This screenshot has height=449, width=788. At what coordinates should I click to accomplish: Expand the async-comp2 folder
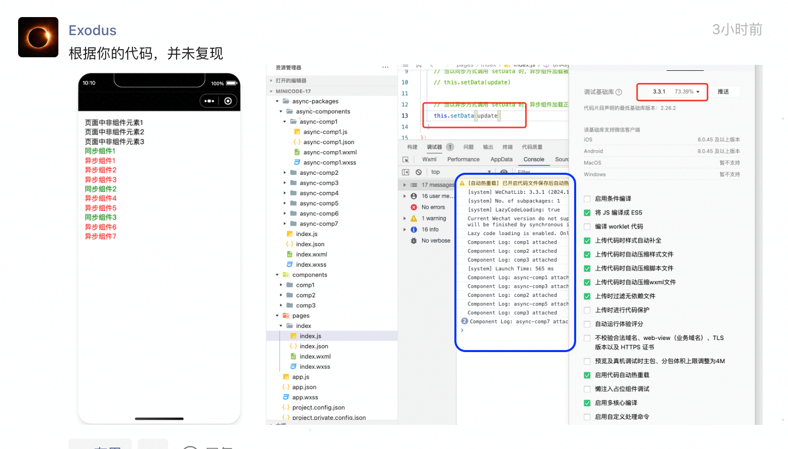point(285,173)
